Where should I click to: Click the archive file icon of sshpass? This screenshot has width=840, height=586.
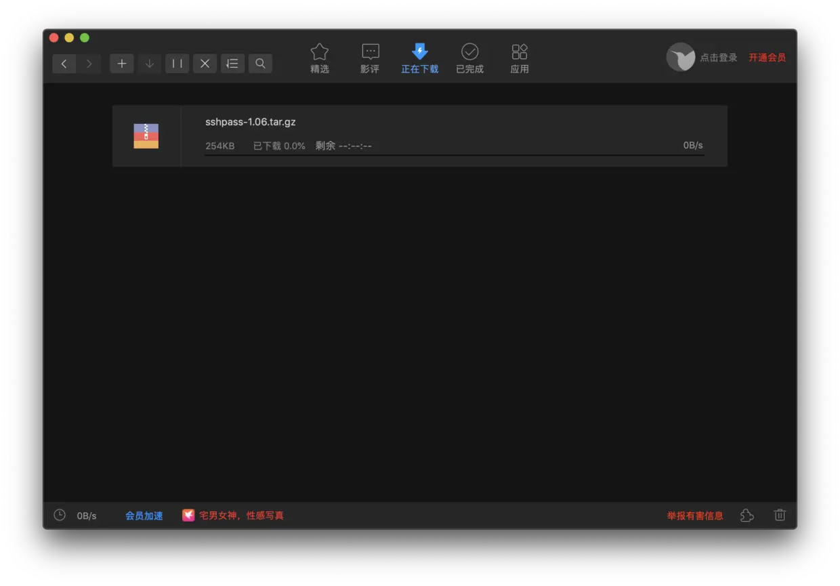pyautogui.click(x=146, y=136)
